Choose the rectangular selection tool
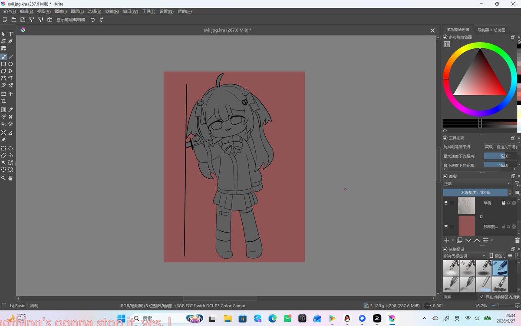 click(x=3, y=148)
